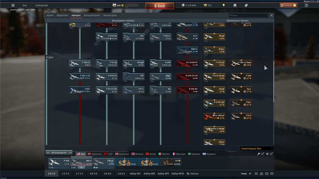Toggle auto-refill ammo checkbox

coord(271,154)
